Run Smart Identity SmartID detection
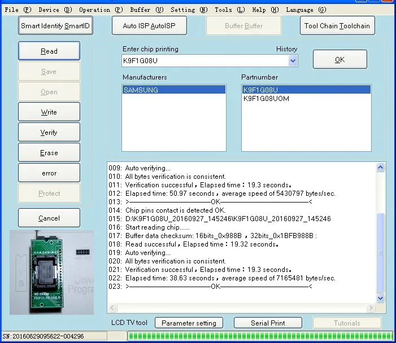 coord(55,25)
